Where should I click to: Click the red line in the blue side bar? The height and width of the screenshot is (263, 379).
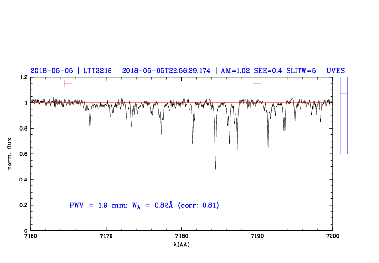point(344,94)
